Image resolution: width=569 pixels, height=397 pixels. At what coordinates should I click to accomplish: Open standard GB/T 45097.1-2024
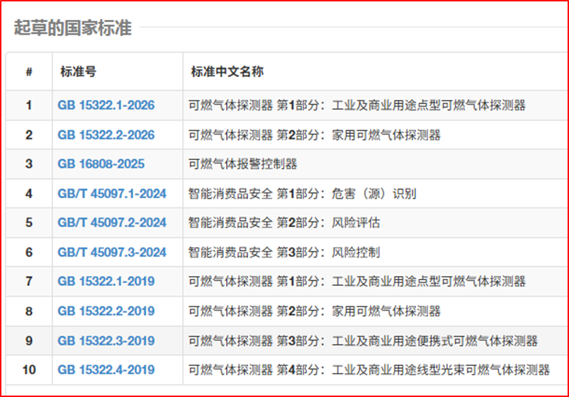click(112, 193)
